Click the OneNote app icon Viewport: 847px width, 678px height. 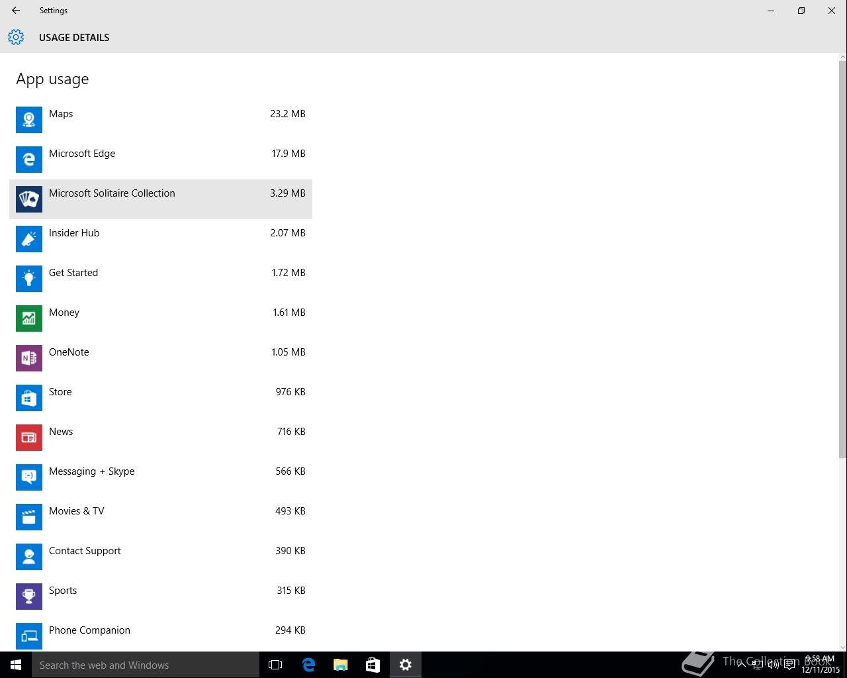[29, 358]
